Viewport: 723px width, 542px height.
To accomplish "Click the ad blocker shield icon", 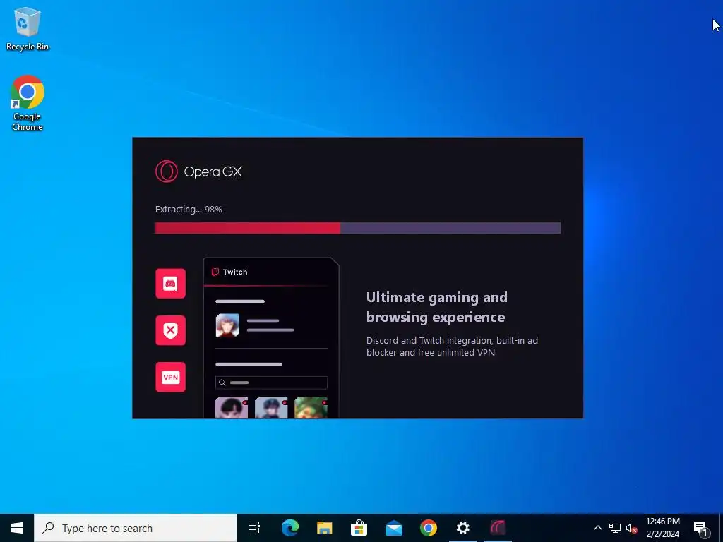I will 171,330.
